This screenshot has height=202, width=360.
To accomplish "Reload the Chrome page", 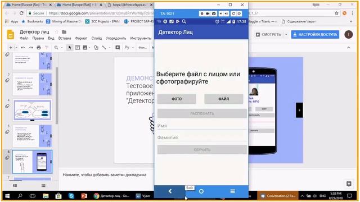I will (21, 13).
